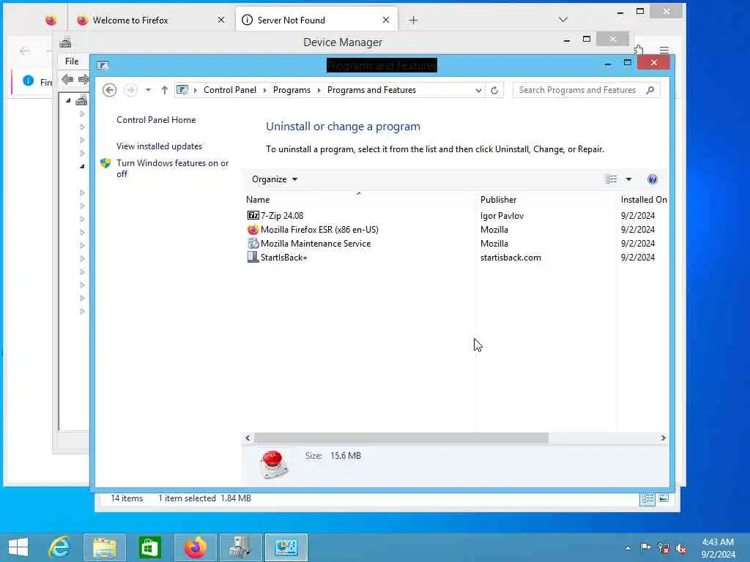
Task: Switch to Firefox from taskbar
Action: (195, 547)
